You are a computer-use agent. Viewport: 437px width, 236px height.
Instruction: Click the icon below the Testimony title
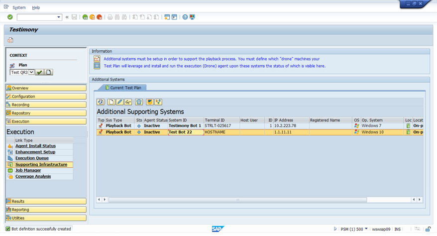click(x=10, y=40)
